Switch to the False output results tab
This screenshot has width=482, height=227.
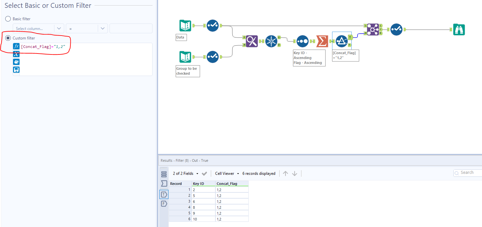coord(164,204)
